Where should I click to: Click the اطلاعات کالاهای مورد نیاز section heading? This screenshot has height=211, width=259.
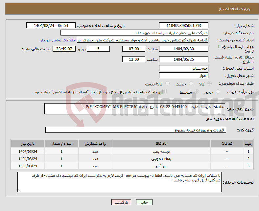click(x=230, y=119)
